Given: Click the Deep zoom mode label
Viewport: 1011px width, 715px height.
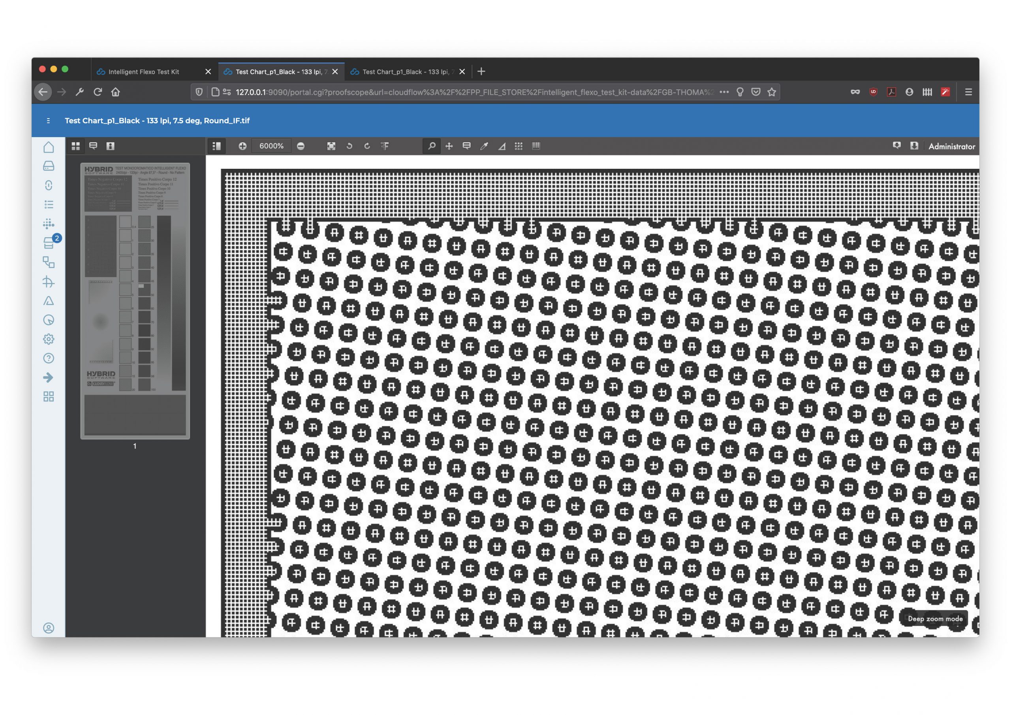Looking at the screenshot, I should tap(935, 619).
